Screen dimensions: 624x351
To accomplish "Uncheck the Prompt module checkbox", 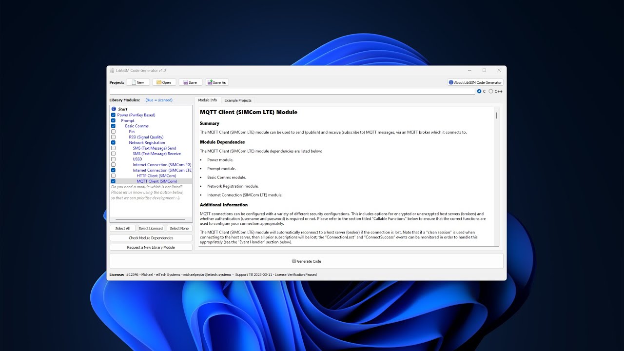I will [x=114, y=120].
